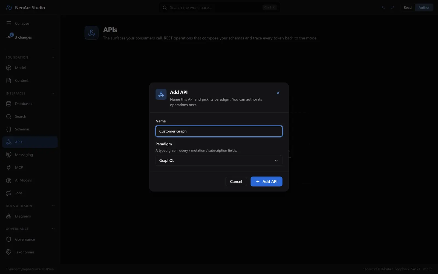
Task: Click the DOCS & DESIGN section heading
Action: tap(19, 206)
